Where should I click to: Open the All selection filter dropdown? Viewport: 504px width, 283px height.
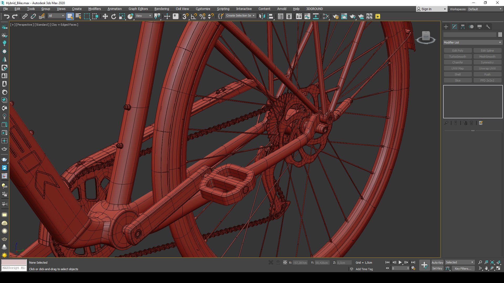pos(56,16)
